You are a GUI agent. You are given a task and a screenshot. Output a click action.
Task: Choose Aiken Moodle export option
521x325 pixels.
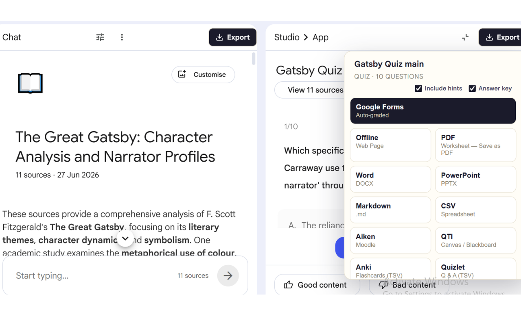[x=390, y=240]
